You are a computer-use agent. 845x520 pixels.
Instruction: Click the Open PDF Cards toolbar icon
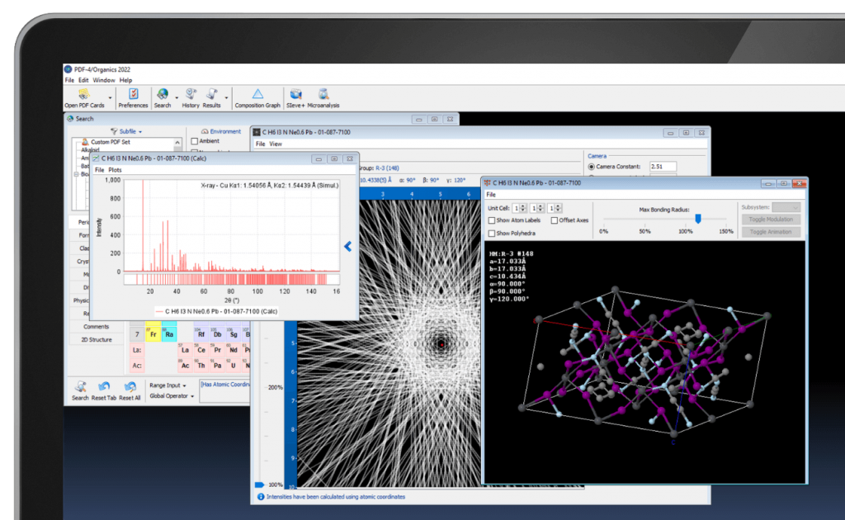[x=84, y=95]
